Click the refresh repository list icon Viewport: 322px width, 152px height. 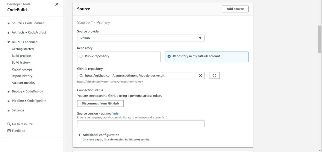214,76
